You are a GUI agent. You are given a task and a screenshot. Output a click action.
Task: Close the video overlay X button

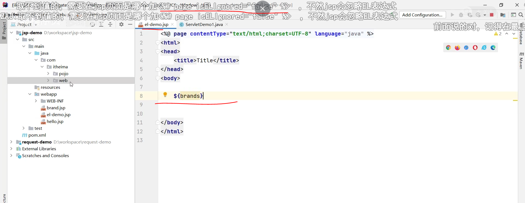[262, 8]
